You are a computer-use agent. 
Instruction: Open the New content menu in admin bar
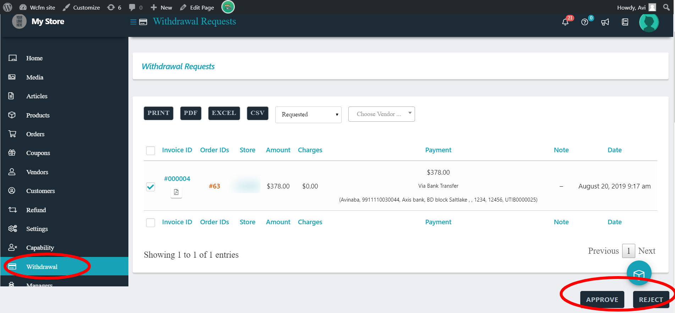tap(161, 7)
